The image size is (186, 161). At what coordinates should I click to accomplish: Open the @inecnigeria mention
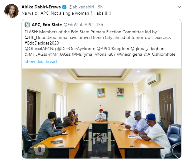coord(129,54)
